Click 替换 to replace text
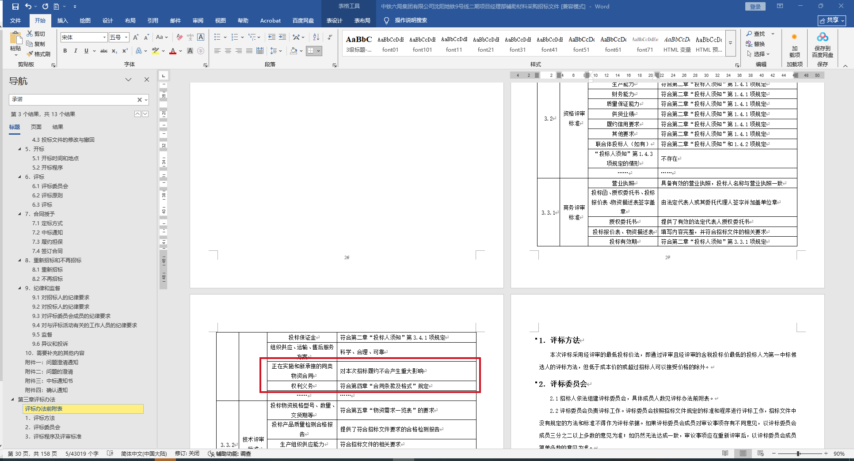 [x=756, y=44]
